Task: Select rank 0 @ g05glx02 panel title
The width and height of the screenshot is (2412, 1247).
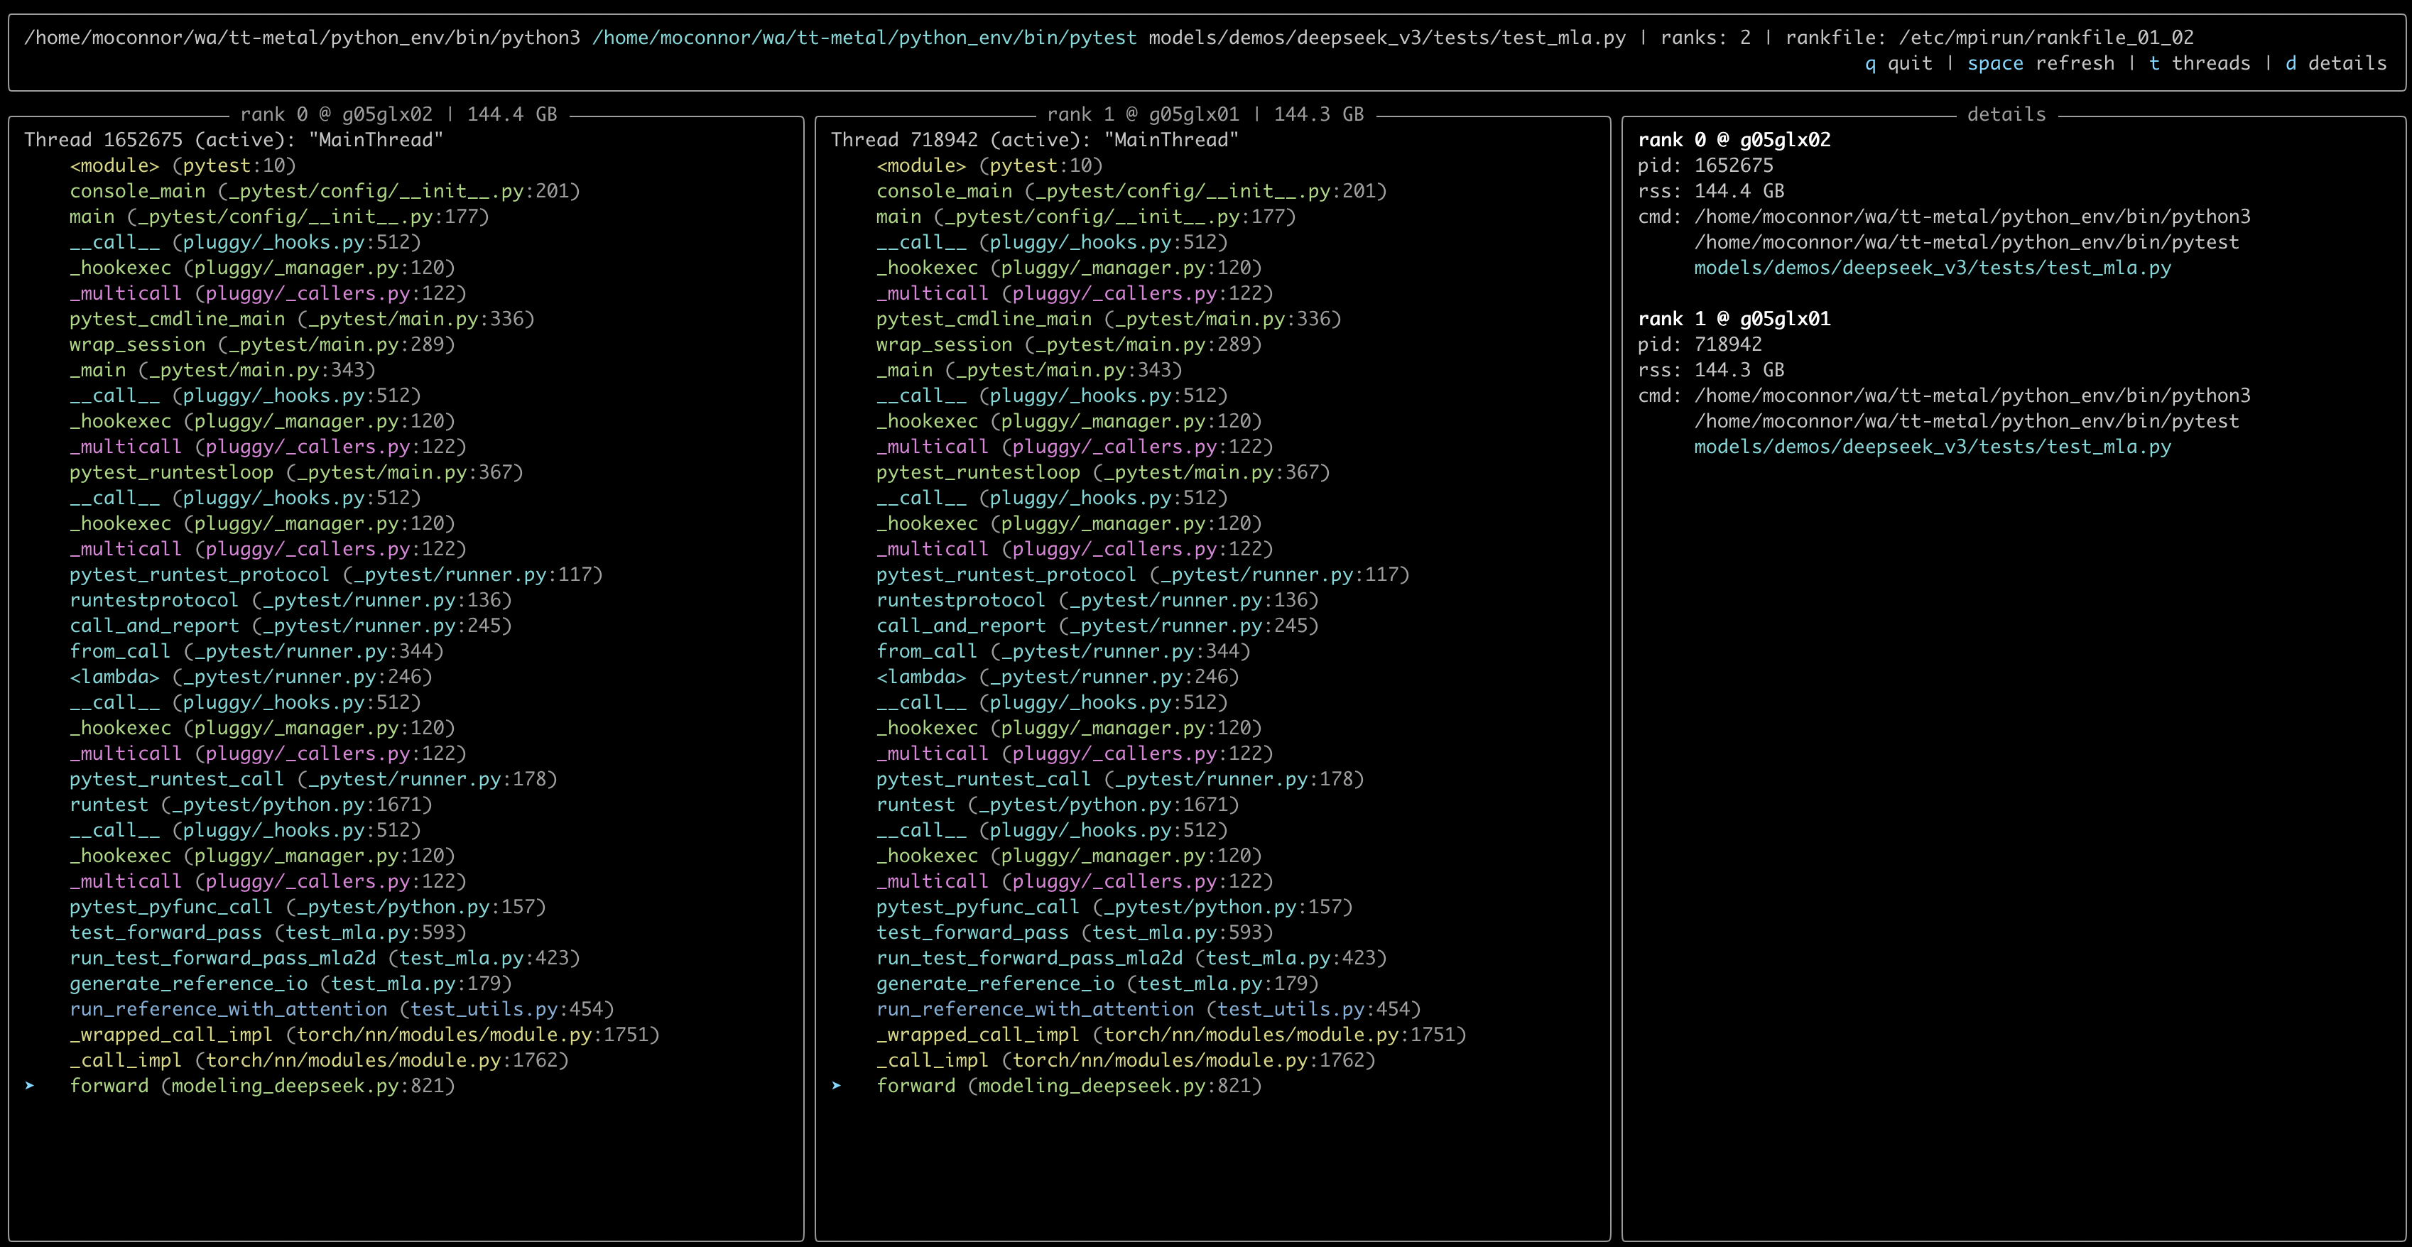Action: (399, 114)
